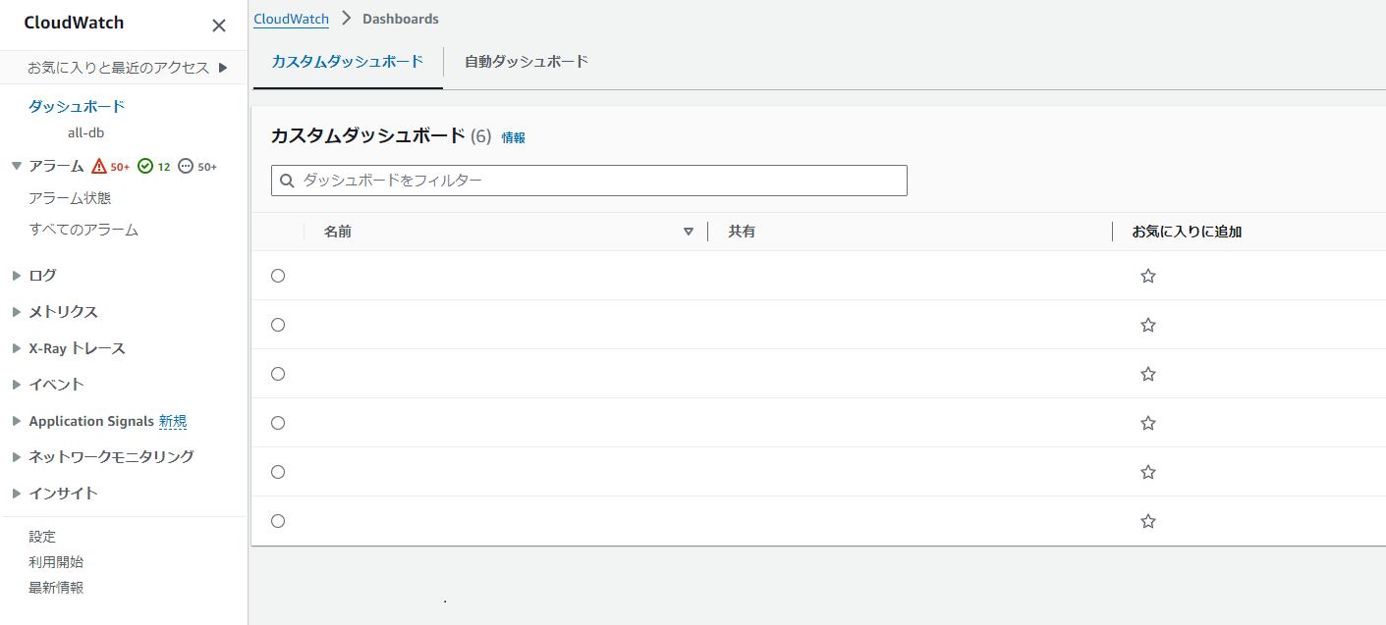
Task: Click the name column sort arrow icon
Action: 688,232
